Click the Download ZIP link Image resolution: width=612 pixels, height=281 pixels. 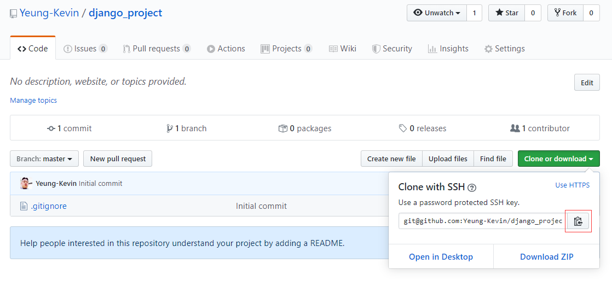click(x=546, y=257)
